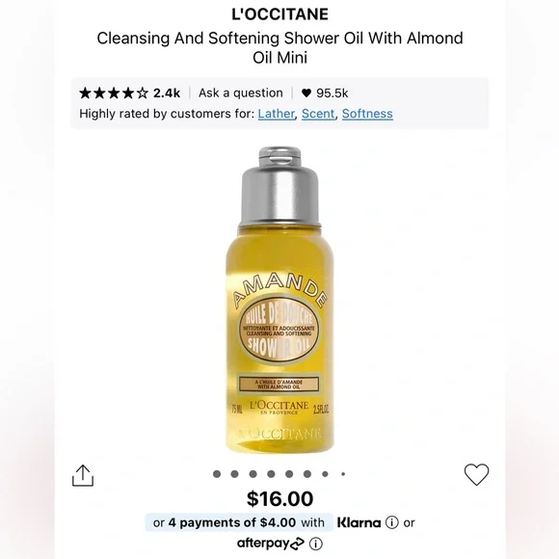Tap the share icon below the product image
This screenshot has height=559, width=559.
point(83,475)
